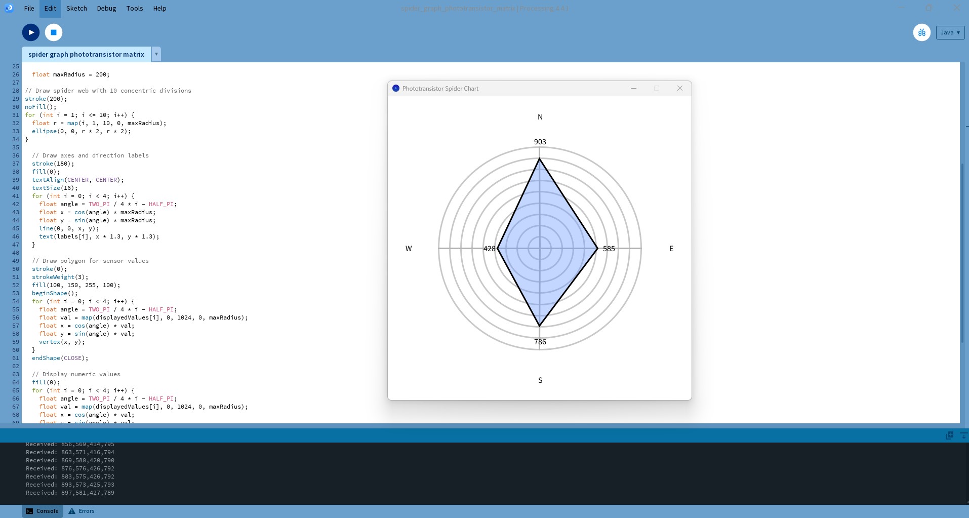
Task: Click the 'fill(100, 150, 255, 100);' code line
Action: 76,285
